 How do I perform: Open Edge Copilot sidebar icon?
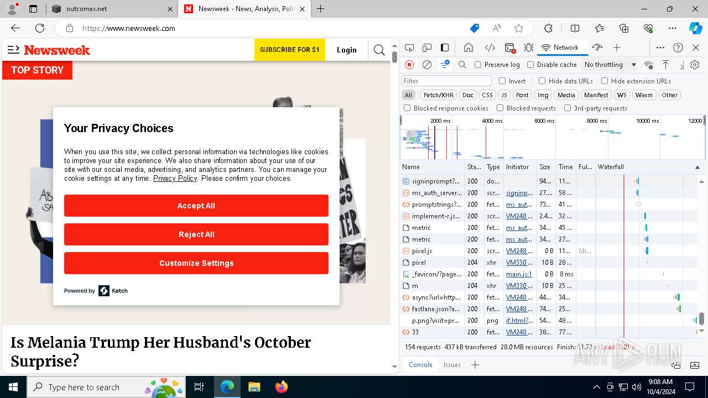pos(695,28)
